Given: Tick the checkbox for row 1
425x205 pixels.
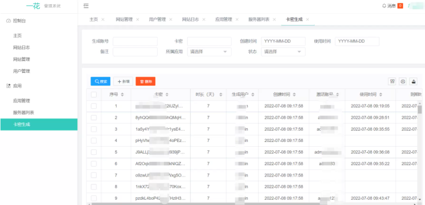Looking at the screenshot, I should [94, 106].
